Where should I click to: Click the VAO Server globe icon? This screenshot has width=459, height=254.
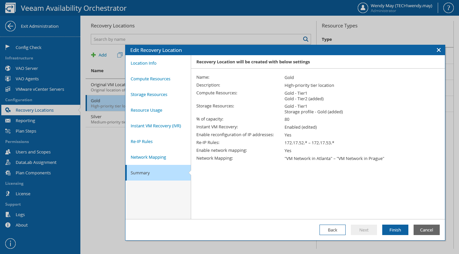8,68
